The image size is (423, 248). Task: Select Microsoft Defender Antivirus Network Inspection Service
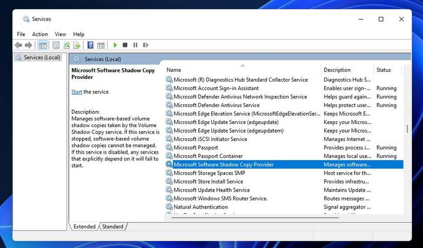click(240, 97)
